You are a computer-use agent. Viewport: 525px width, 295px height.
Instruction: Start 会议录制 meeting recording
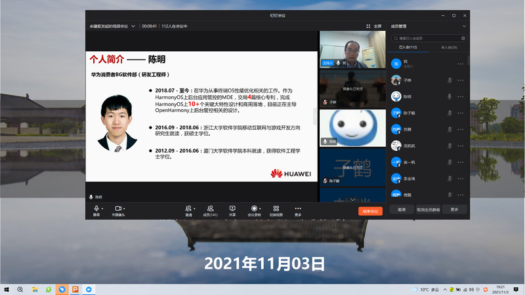point(254,208)
